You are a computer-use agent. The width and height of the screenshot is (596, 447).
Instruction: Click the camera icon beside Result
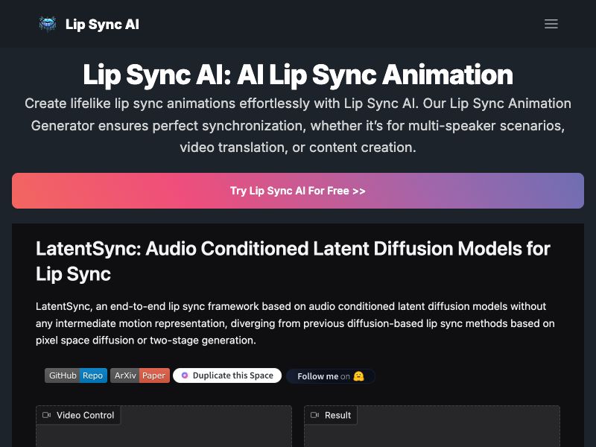pos(314,415)
